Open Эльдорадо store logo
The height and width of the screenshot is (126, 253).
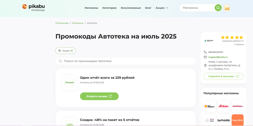coord(238,106)
